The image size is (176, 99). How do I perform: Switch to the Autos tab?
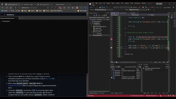[x=112, y=93]
